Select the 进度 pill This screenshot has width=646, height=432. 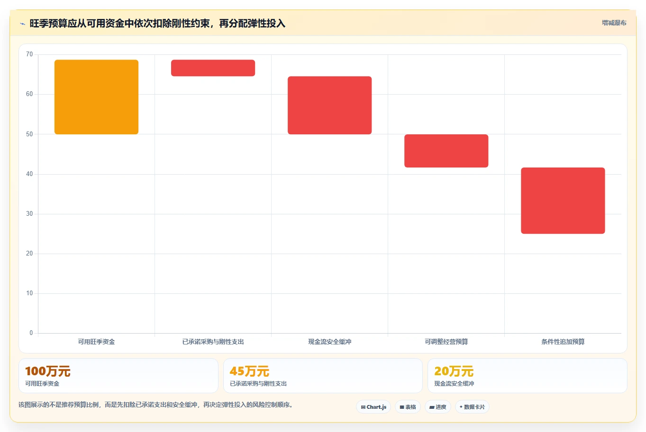pyautogui.click(x=438, y=407)
